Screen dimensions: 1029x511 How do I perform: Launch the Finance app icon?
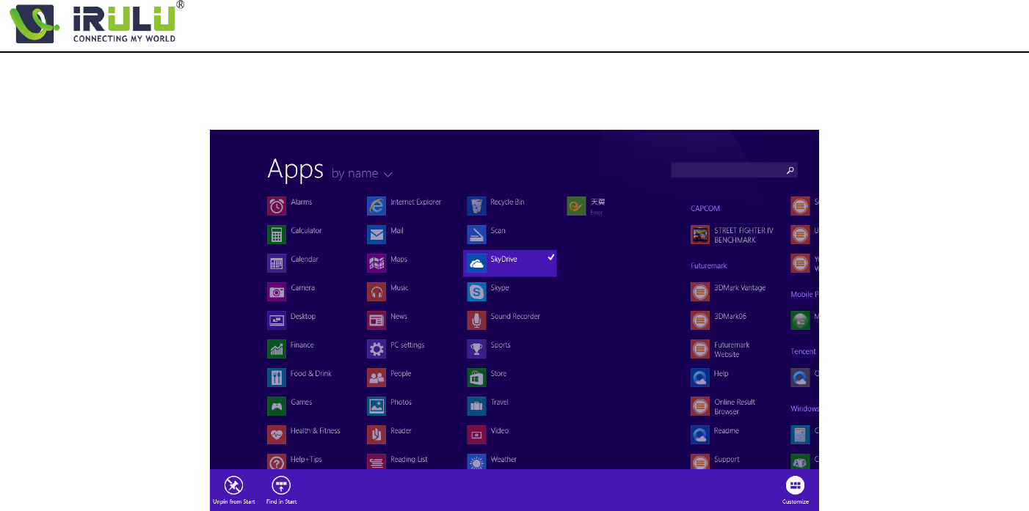277,349
